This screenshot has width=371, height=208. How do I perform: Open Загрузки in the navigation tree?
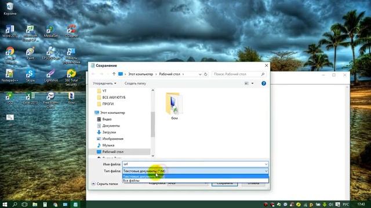click(x=109, y=132)
